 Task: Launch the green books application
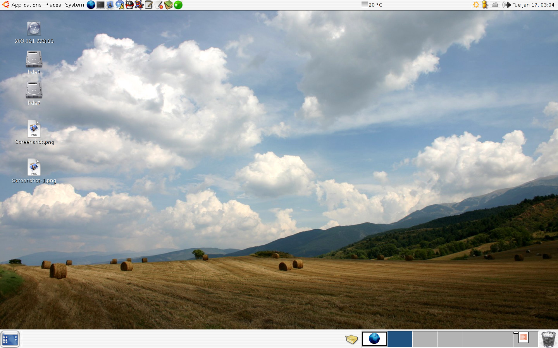pyautogui.click(x=168, y=5)
